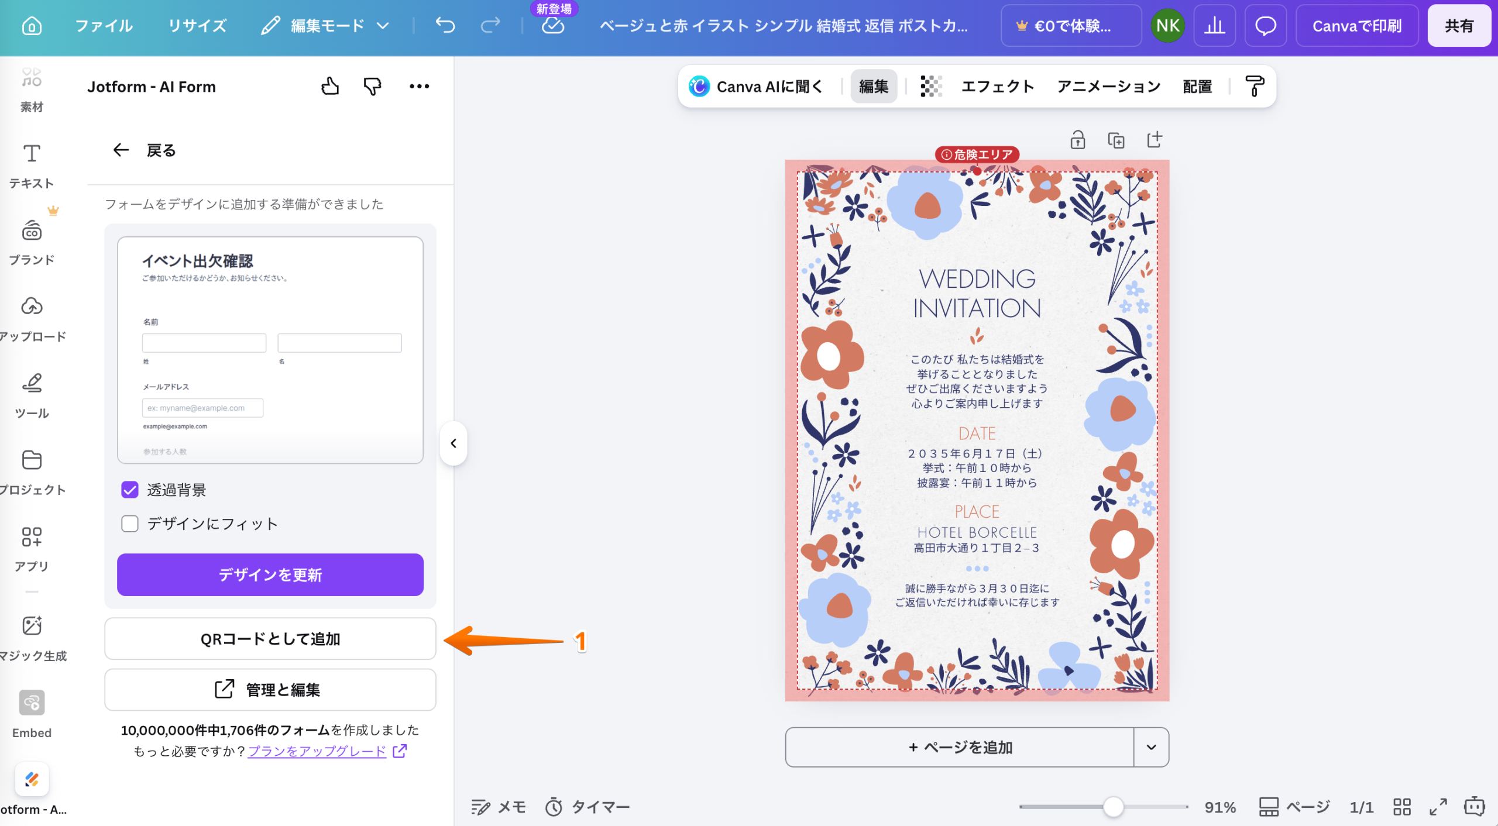Image resolution: width=1498 pixels, height=826 pixels.
Task: Open the アプリ apps panel
Action: pyautogui.click(x=32, y=549)
